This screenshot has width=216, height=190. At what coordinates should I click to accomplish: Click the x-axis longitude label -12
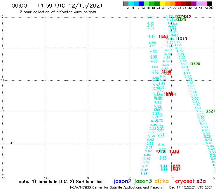click(x=45, y=178)
